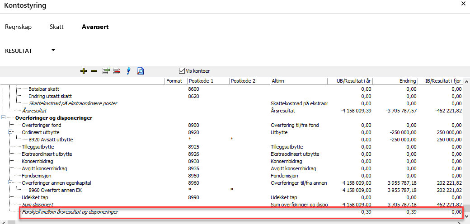The height and width of the screenshot is (224, 470).
Task: Click the vertical scrollbar track
Action: [x=467, y=149]
